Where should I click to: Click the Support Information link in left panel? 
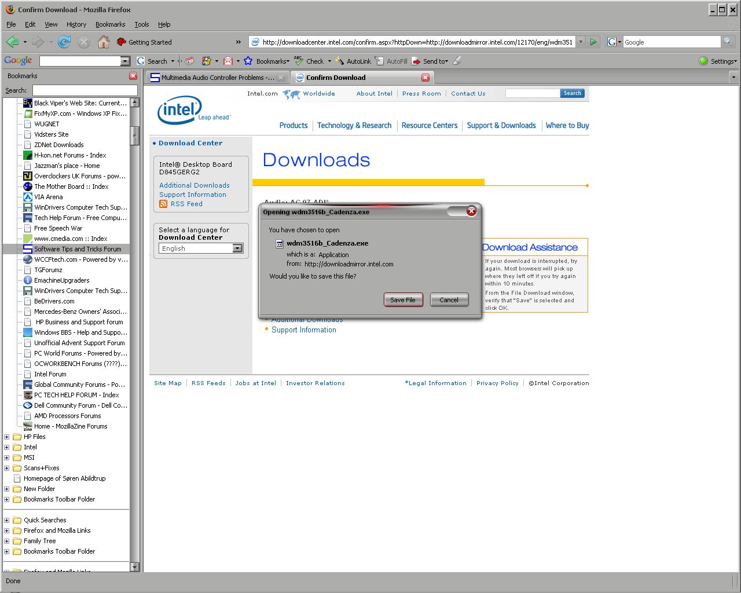[193, 195]
